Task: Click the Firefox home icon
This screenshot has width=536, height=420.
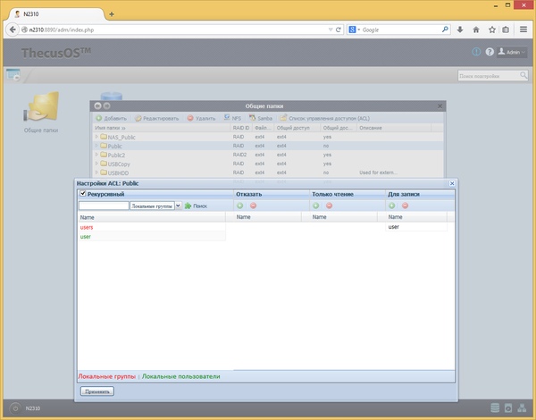Action: click(x=475, y=29)
